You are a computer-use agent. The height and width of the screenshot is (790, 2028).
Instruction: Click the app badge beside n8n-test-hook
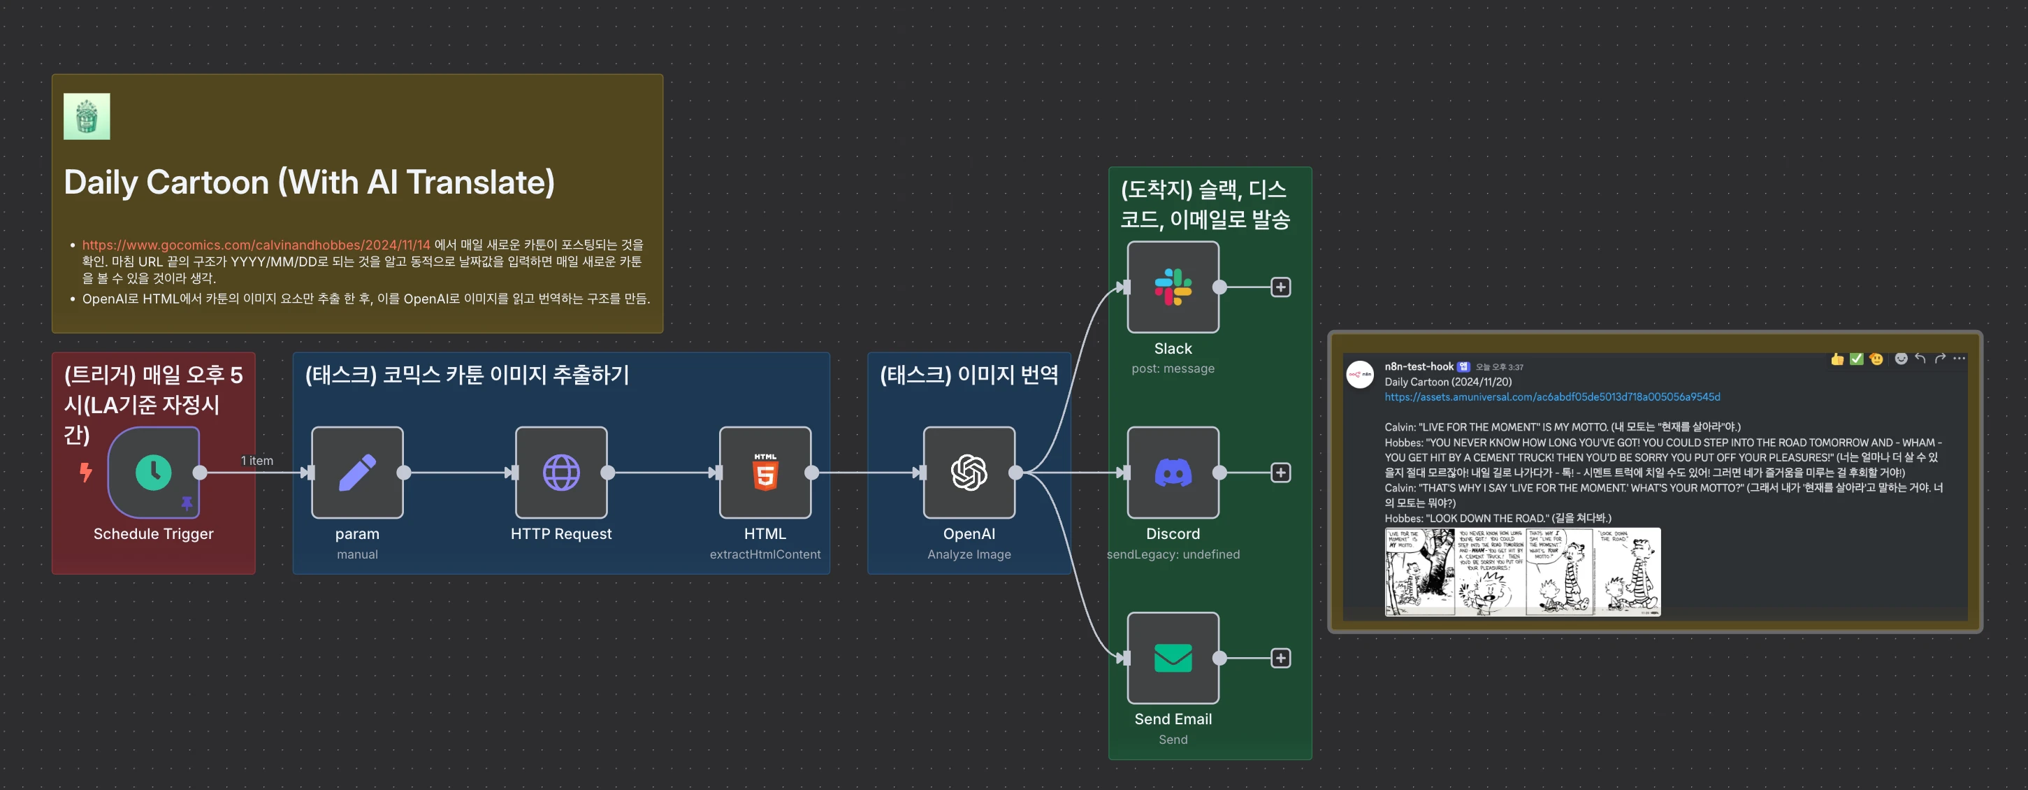click(x=1463, y=367)
